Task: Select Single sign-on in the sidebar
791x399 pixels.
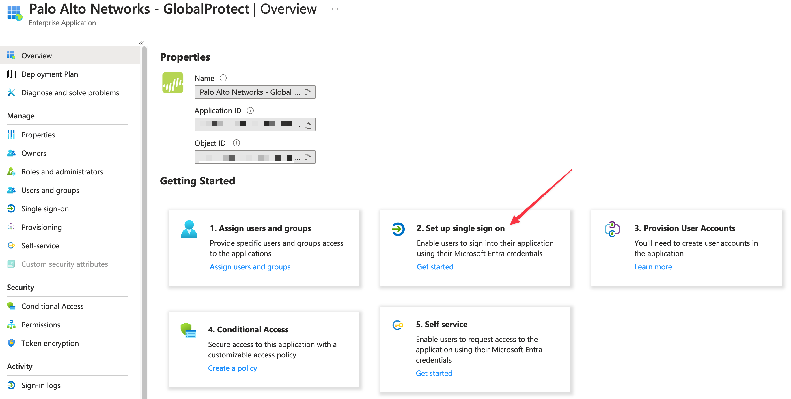Action: (45, 208)
